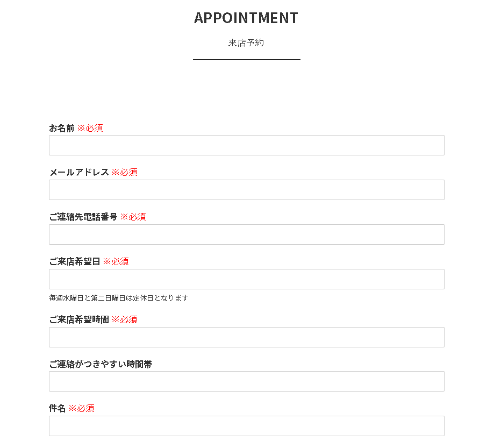Click the 来店予約 subtitle text
Screen dimensions: 487x441
click(246, 43)
